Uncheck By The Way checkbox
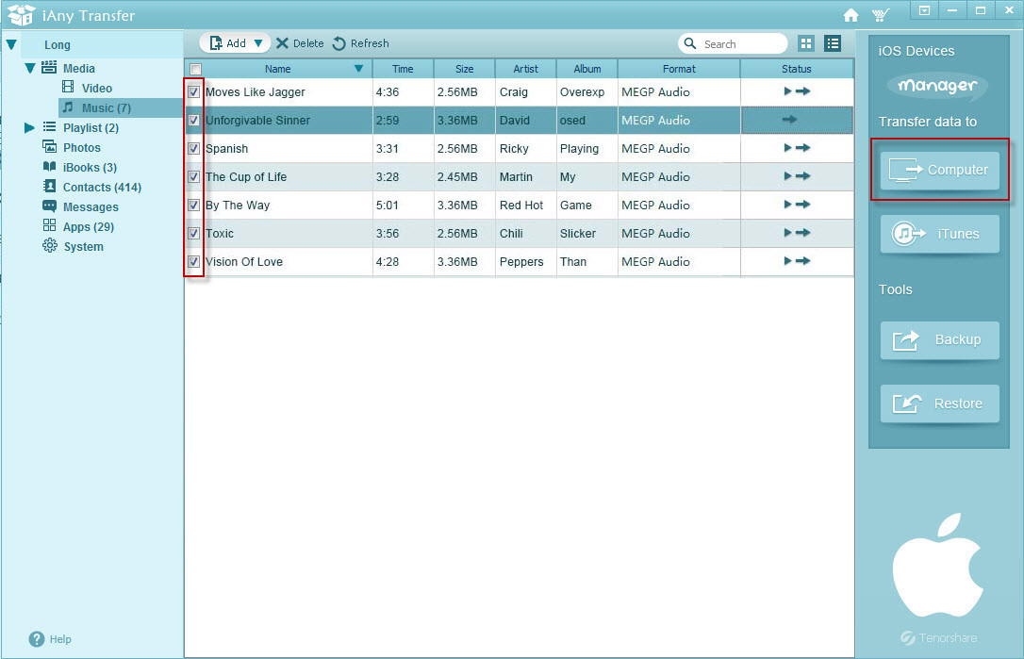This screenshot has height=659, width=1024. (x=194, y=206)
